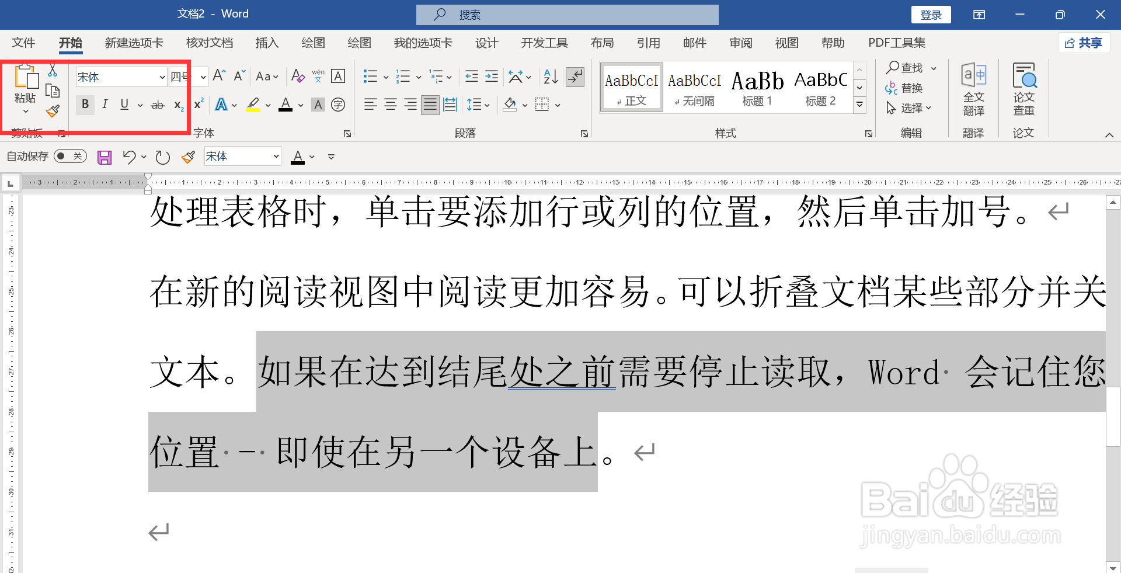
Task: Toggle Underline formatting
Action: [x=124, y=105]
